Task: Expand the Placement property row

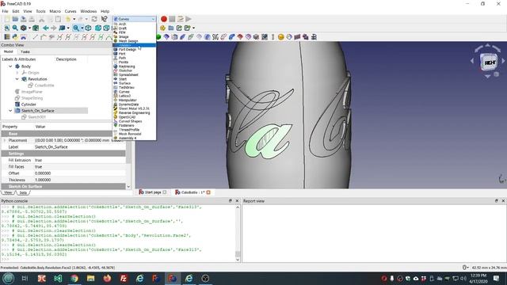Action: [5, 140]
